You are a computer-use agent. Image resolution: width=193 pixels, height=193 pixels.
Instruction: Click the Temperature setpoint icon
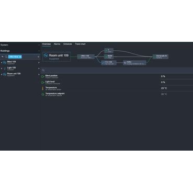point(43,94)
